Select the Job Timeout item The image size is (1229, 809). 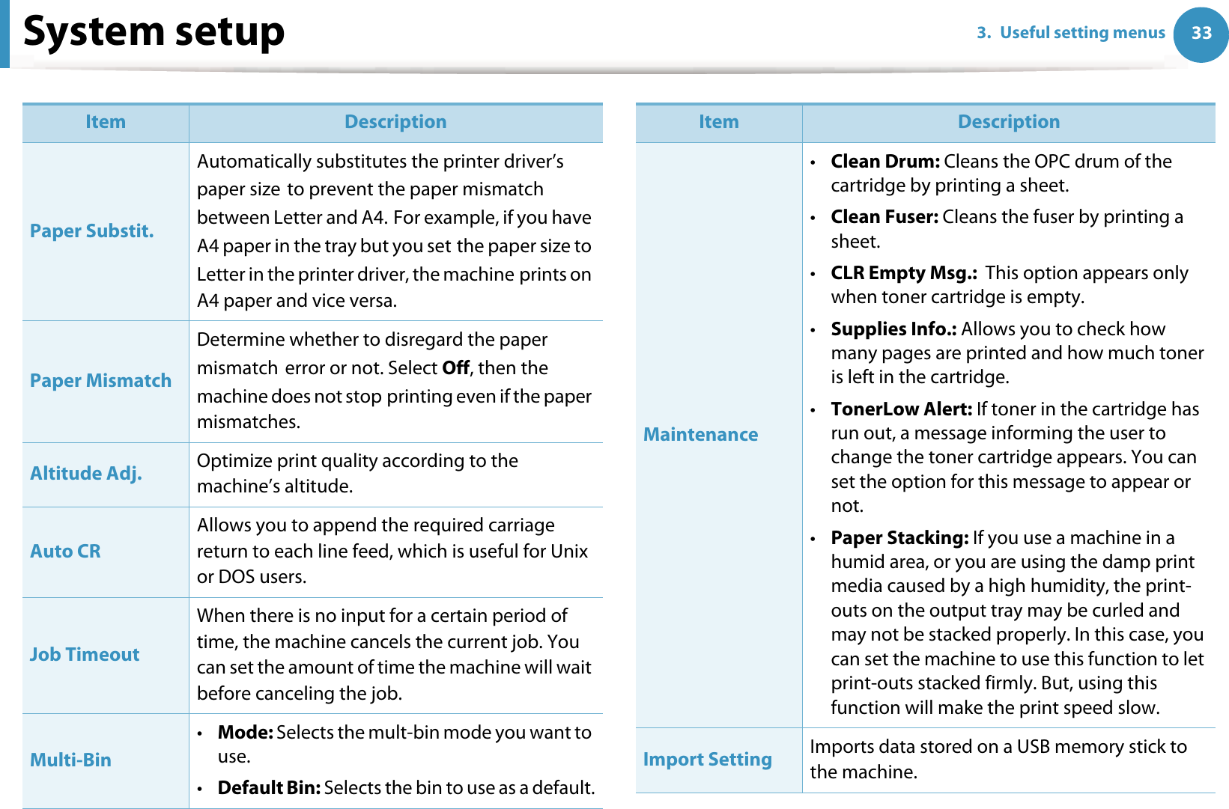point(85,655)
